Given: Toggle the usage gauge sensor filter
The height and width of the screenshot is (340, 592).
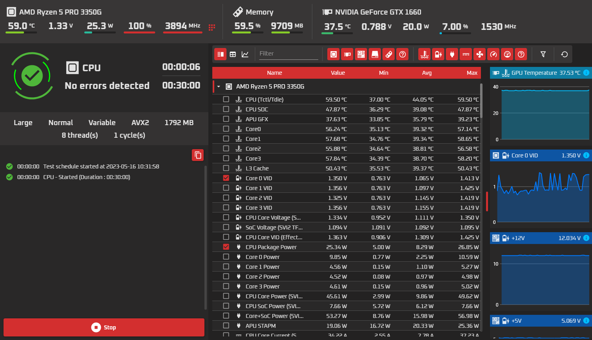Looking at the screenshot, I should (507, 54).
